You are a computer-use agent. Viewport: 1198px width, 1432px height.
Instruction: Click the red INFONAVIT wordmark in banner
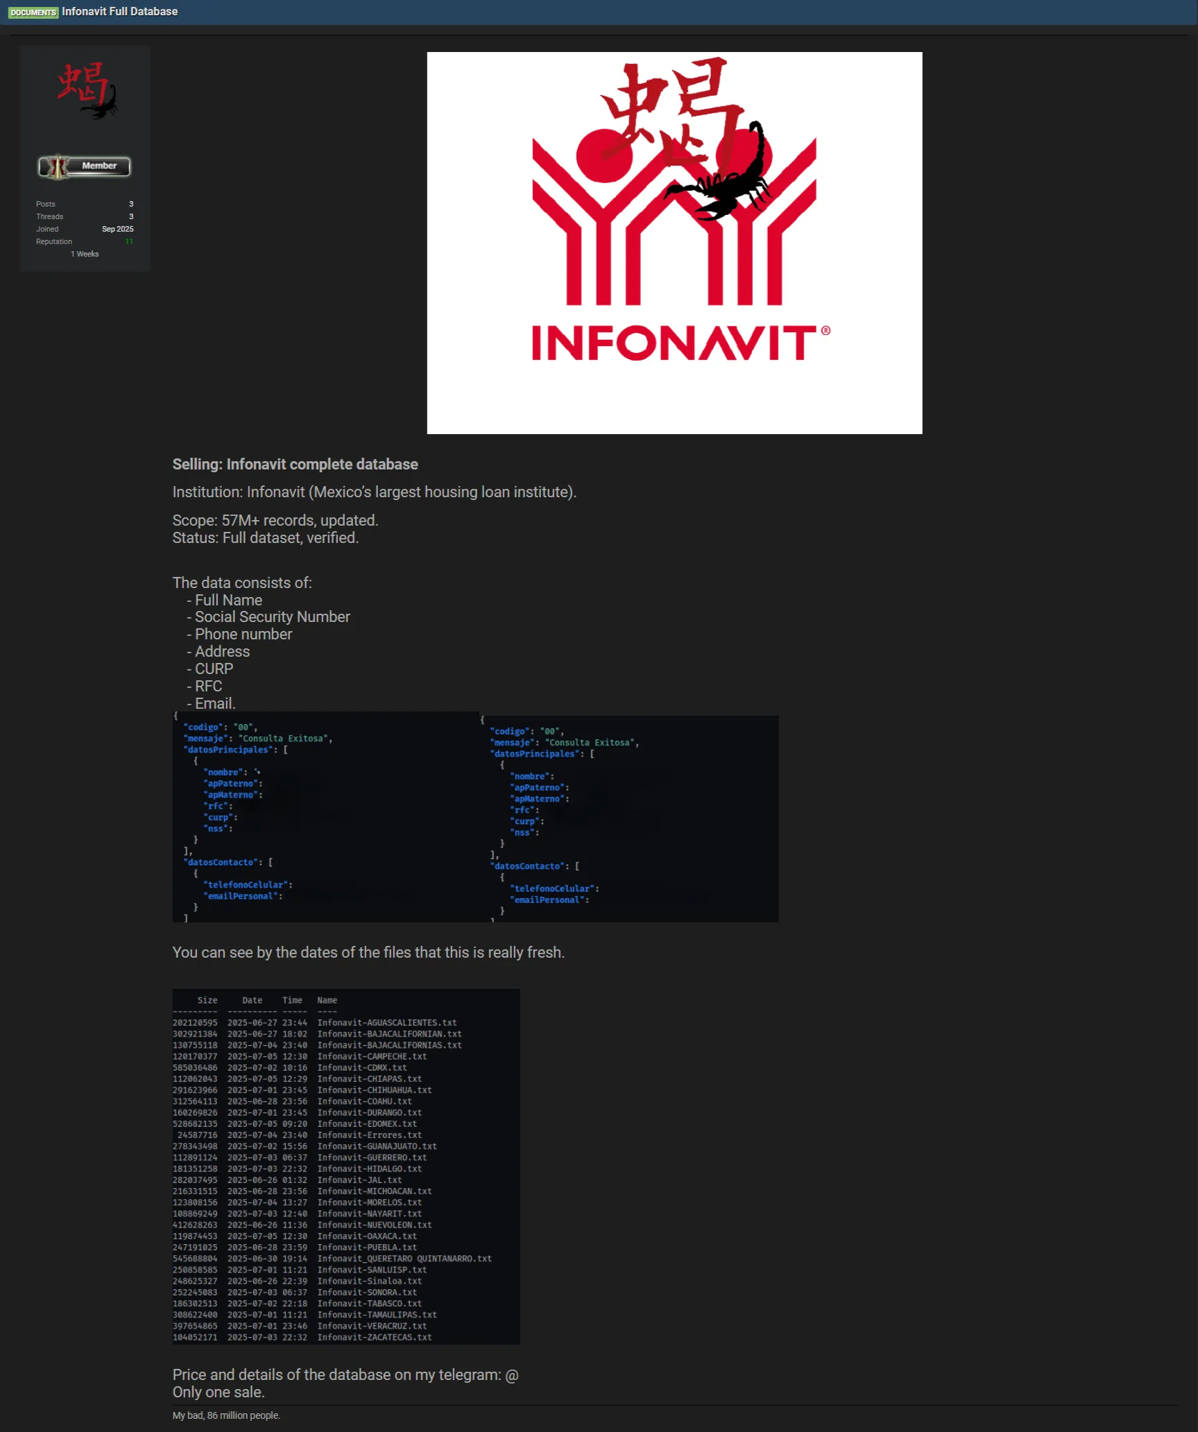coord(674,343)
